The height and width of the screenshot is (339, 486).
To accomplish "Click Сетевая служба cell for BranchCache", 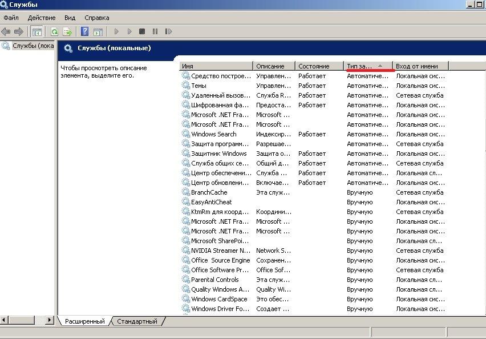I will coord(420,192).
